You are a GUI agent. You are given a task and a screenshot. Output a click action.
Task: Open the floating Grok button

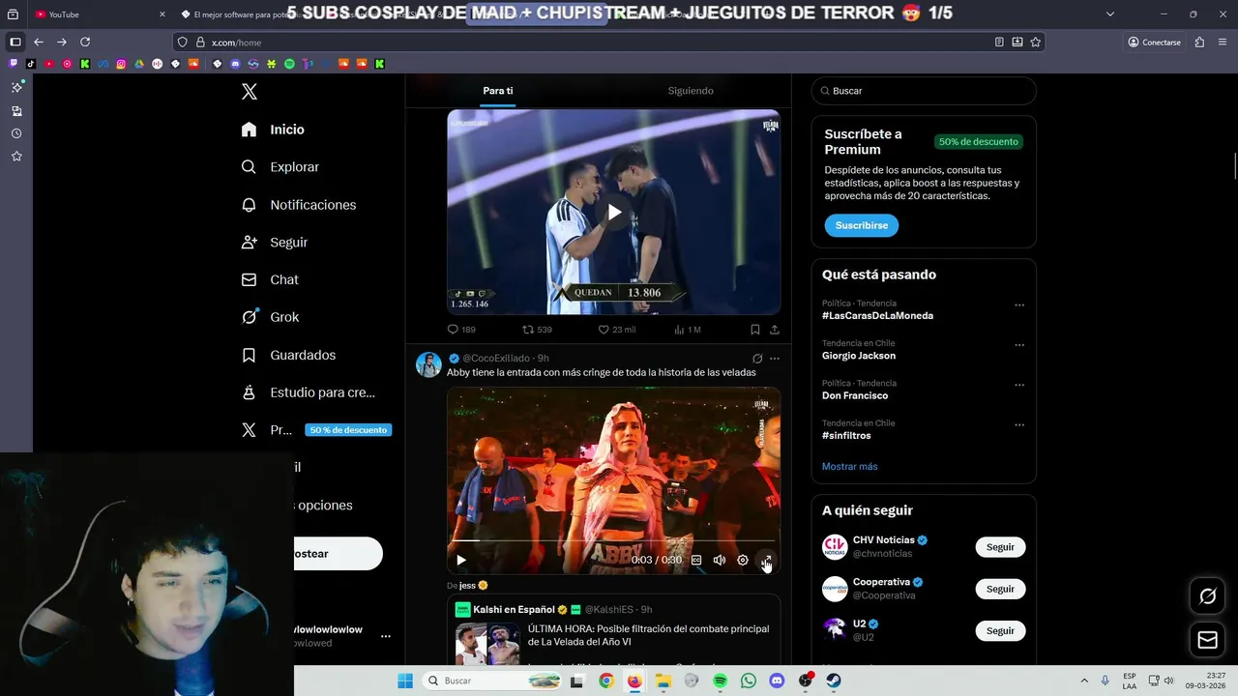click(1208, 596)
